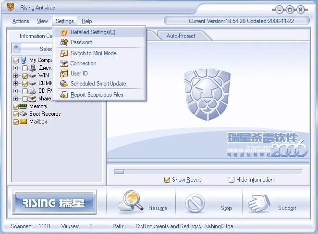Click the Memory chip icon
The width and height of the screenshot is (318, 234).
[23, 106]
